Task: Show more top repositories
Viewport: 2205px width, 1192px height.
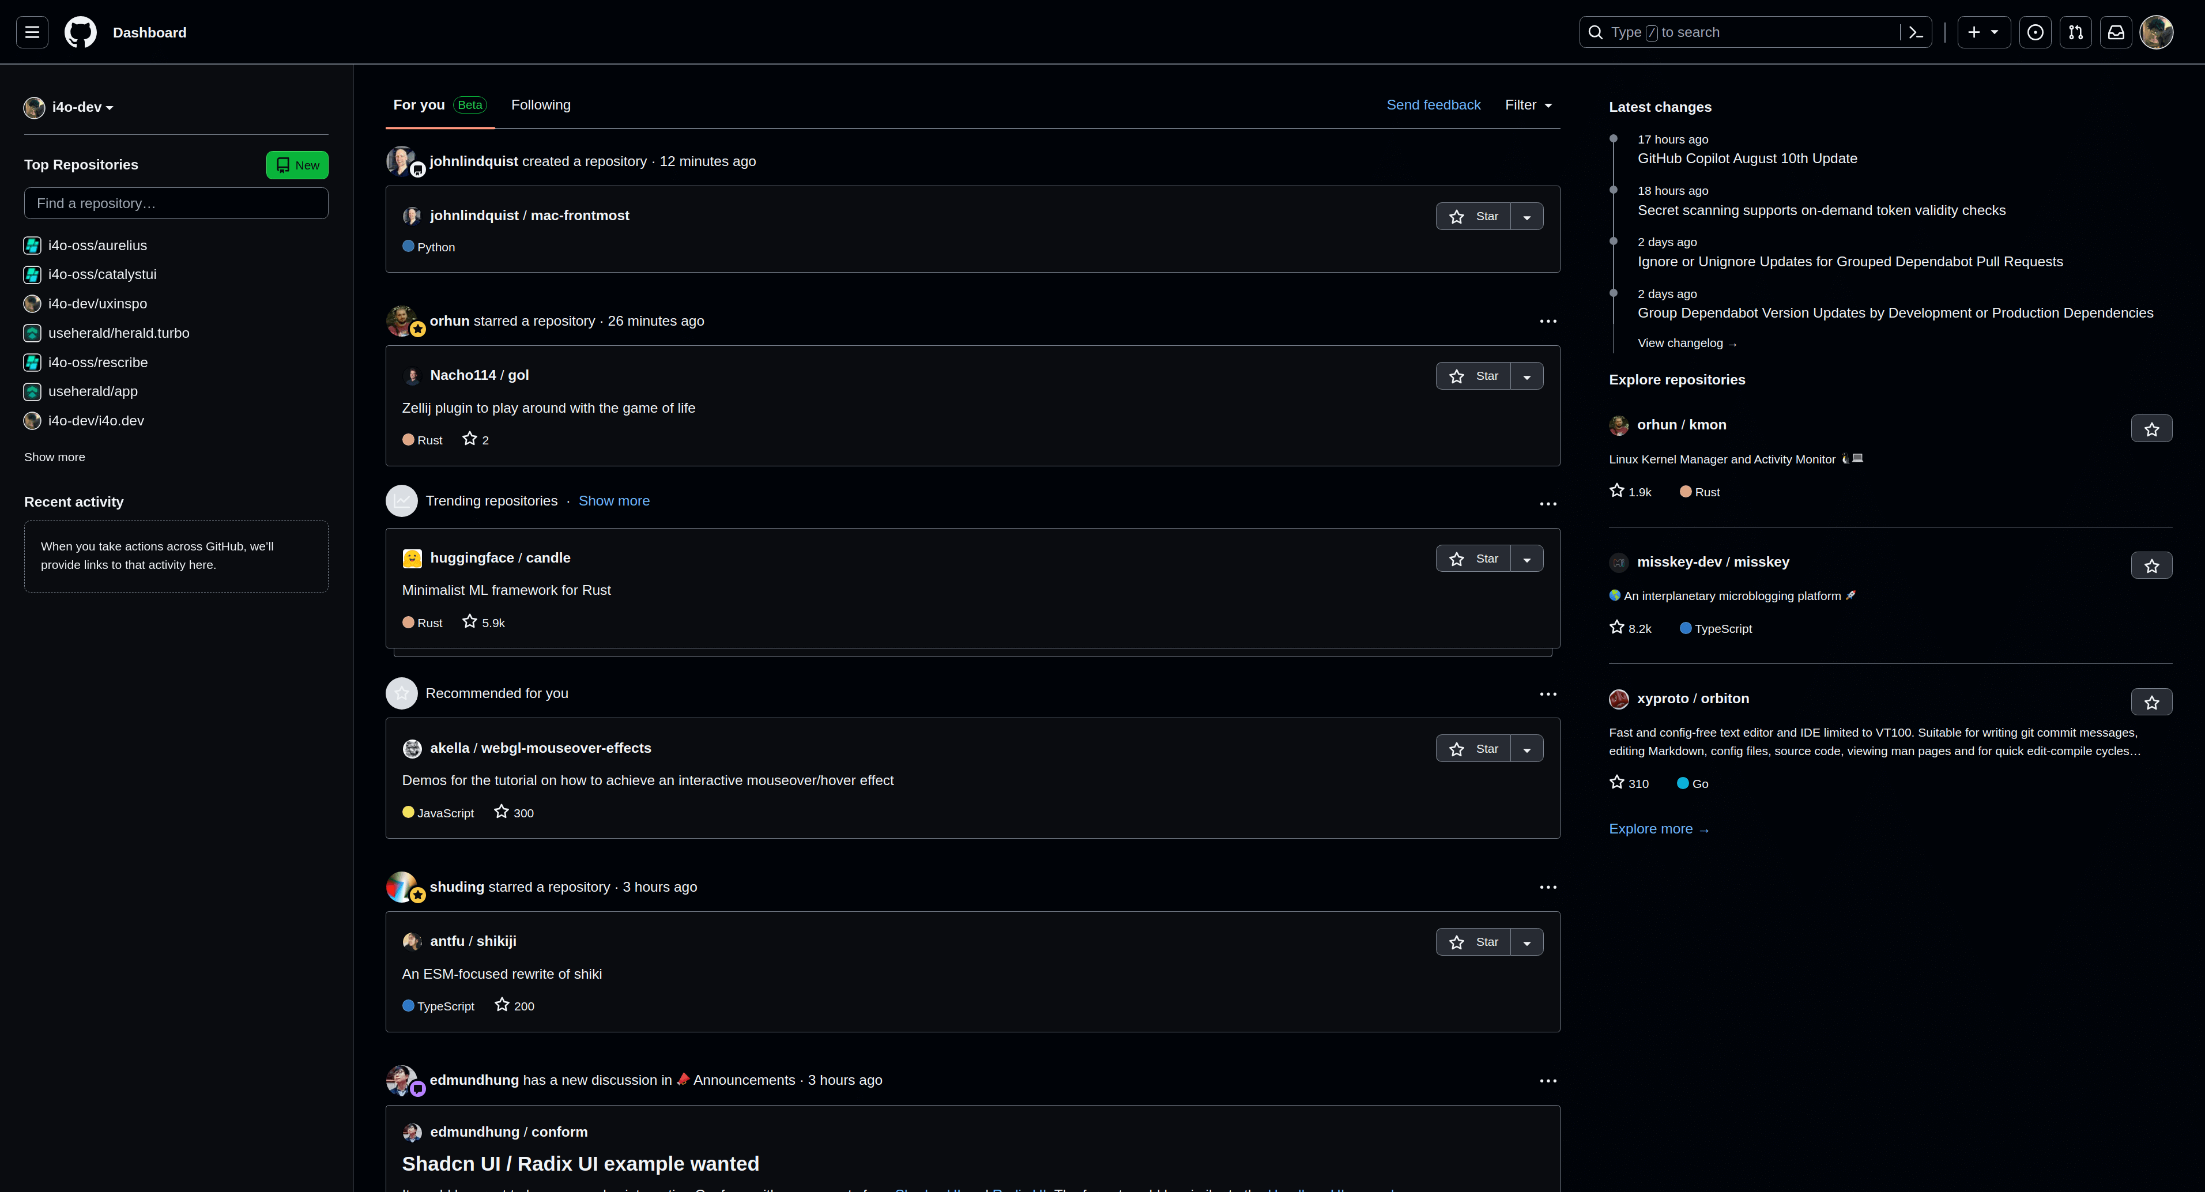Action: [x=55, y=457]
